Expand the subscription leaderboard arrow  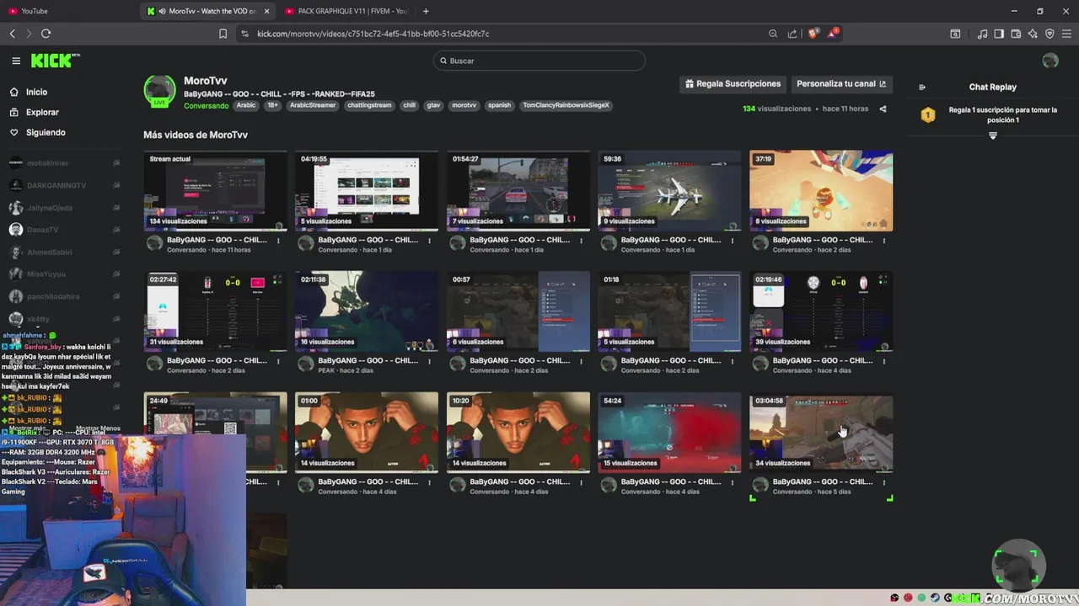pos(992,136)
